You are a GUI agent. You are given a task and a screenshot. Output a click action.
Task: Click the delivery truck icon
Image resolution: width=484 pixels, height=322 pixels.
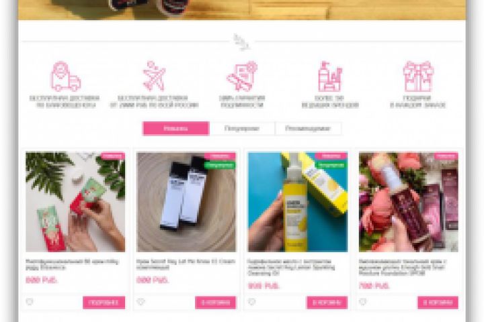click(65, 76)
